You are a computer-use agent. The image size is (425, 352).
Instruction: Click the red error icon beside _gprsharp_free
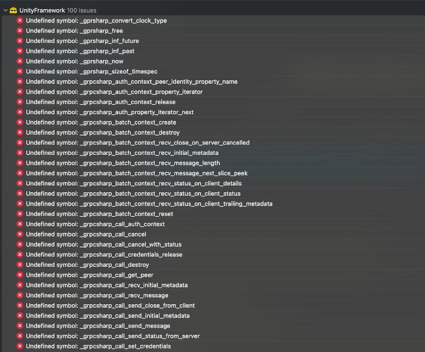coord(20,31)
